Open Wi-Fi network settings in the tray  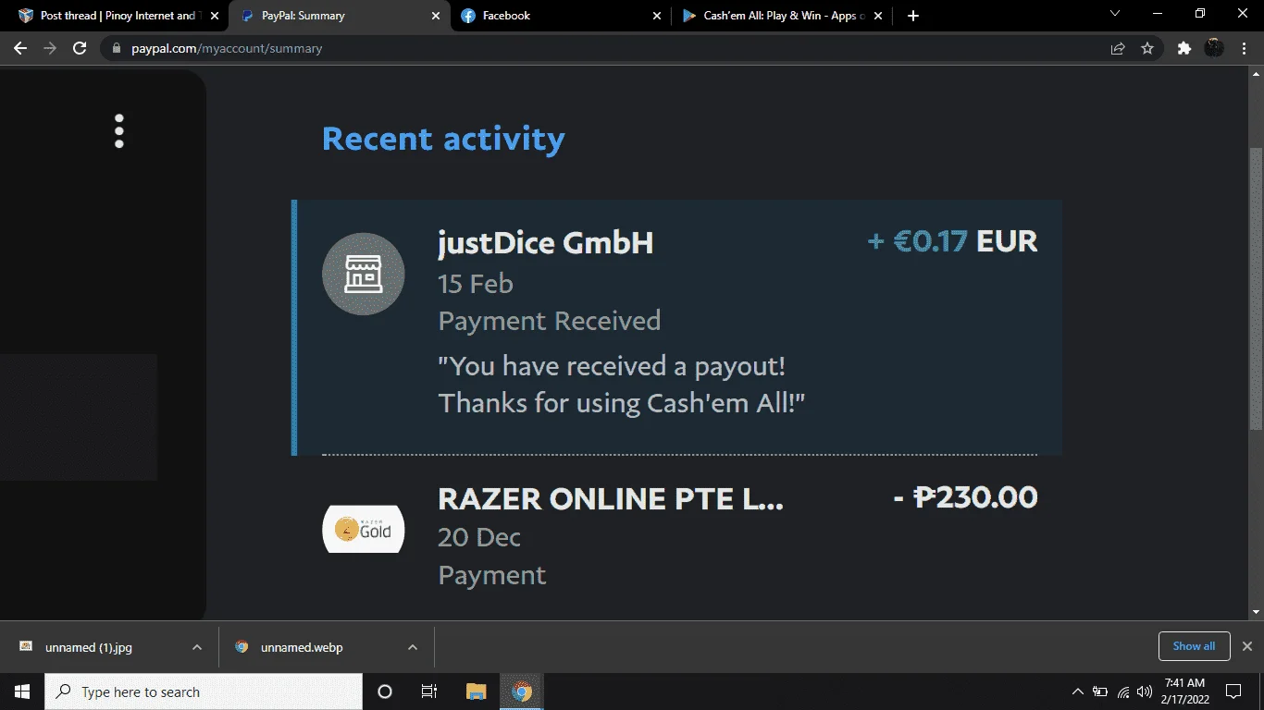(1123, 692)
